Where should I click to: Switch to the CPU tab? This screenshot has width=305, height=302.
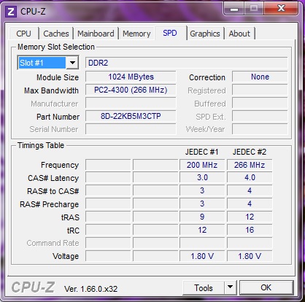tap(24, 34)
